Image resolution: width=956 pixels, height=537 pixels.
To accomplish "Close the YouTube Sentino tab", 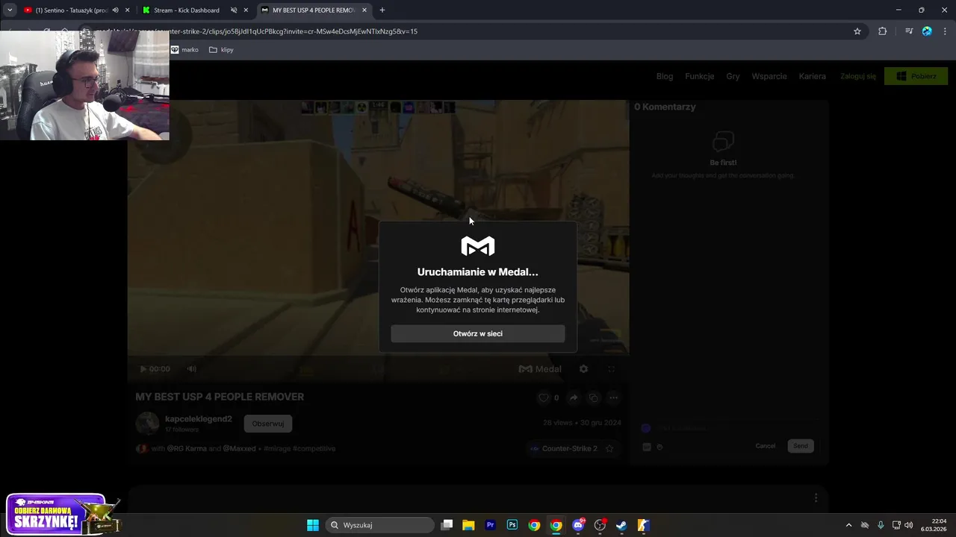I will coord(127,10).
